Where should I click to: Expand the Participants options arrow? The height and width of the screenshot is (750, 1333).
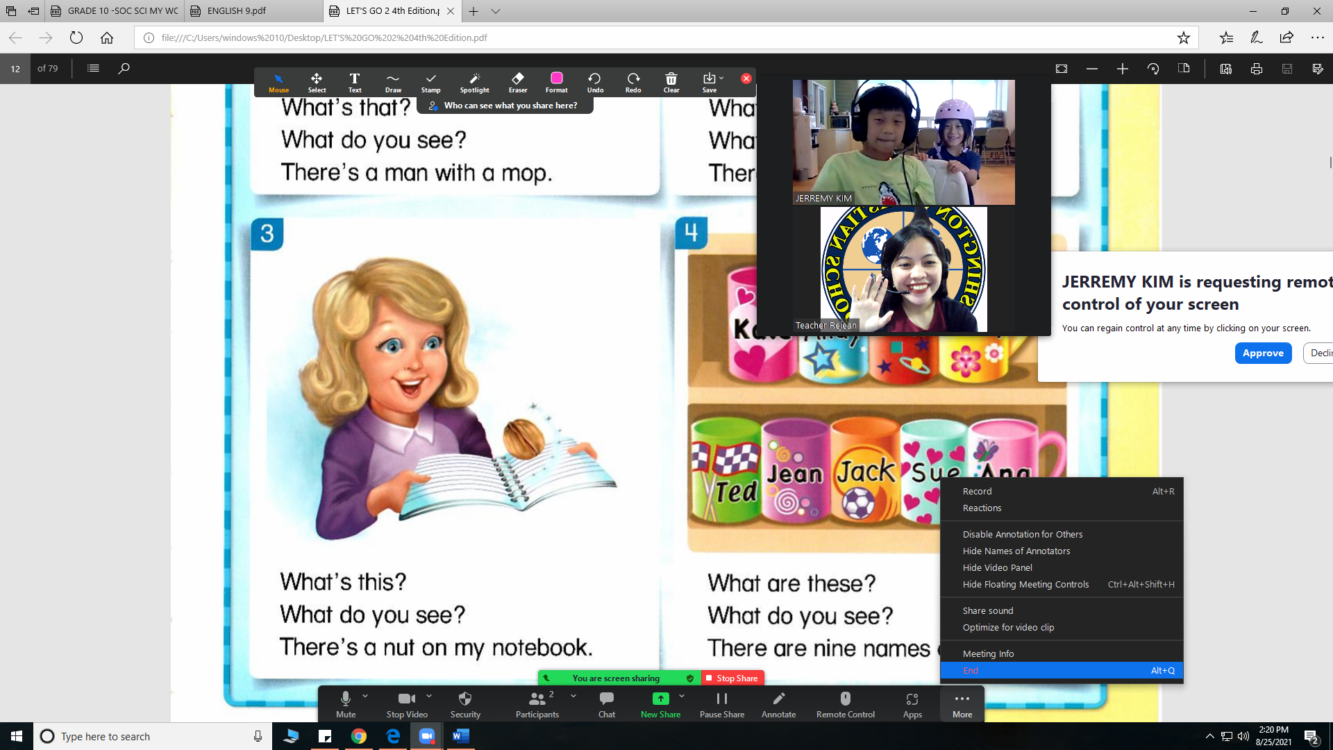click(573, 696)
